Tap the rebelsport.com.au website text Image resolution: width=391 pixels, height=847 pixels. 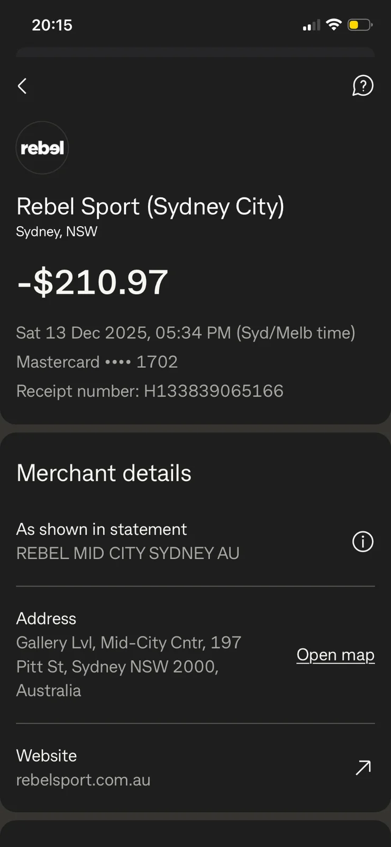[83, 780]
